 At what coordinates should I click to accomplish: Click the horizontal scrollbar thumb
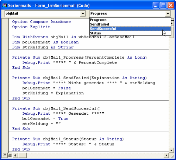click(23, 155)
